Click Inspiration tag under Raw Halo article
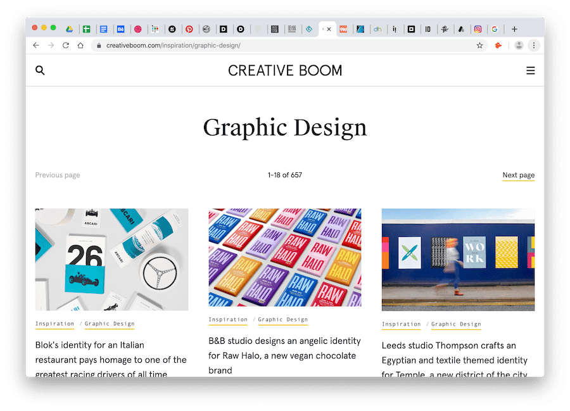The width and height of the screenshot is (570, 411). tap(228, 320)
